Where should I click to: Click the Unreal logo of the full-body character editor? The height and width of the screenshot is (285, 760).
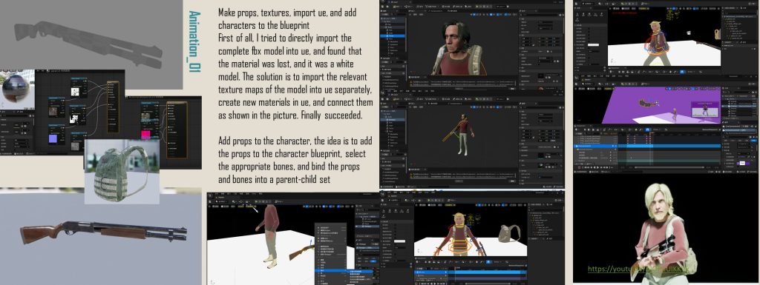[382, 93]
